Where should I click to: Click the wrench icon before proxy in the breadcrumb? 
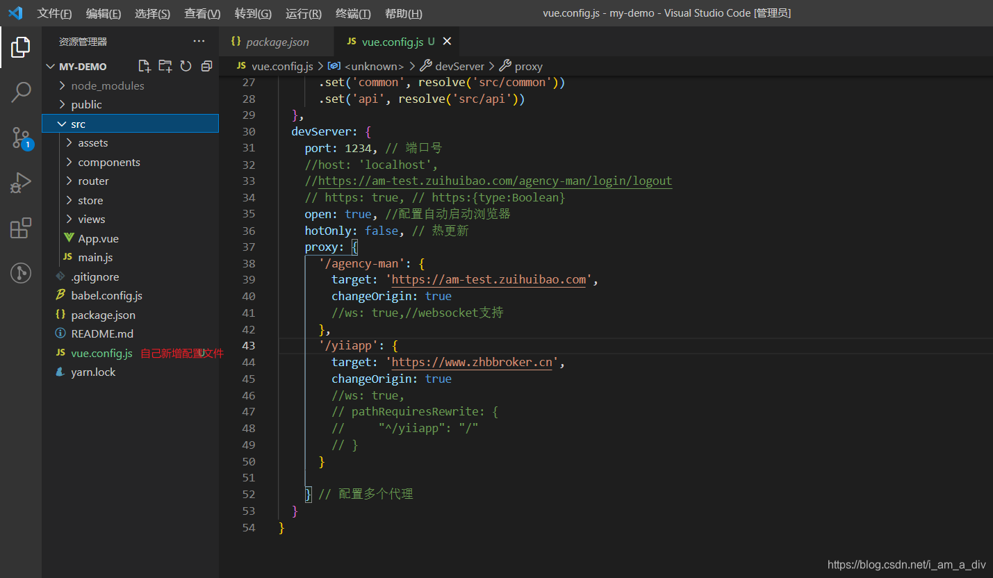506,66
